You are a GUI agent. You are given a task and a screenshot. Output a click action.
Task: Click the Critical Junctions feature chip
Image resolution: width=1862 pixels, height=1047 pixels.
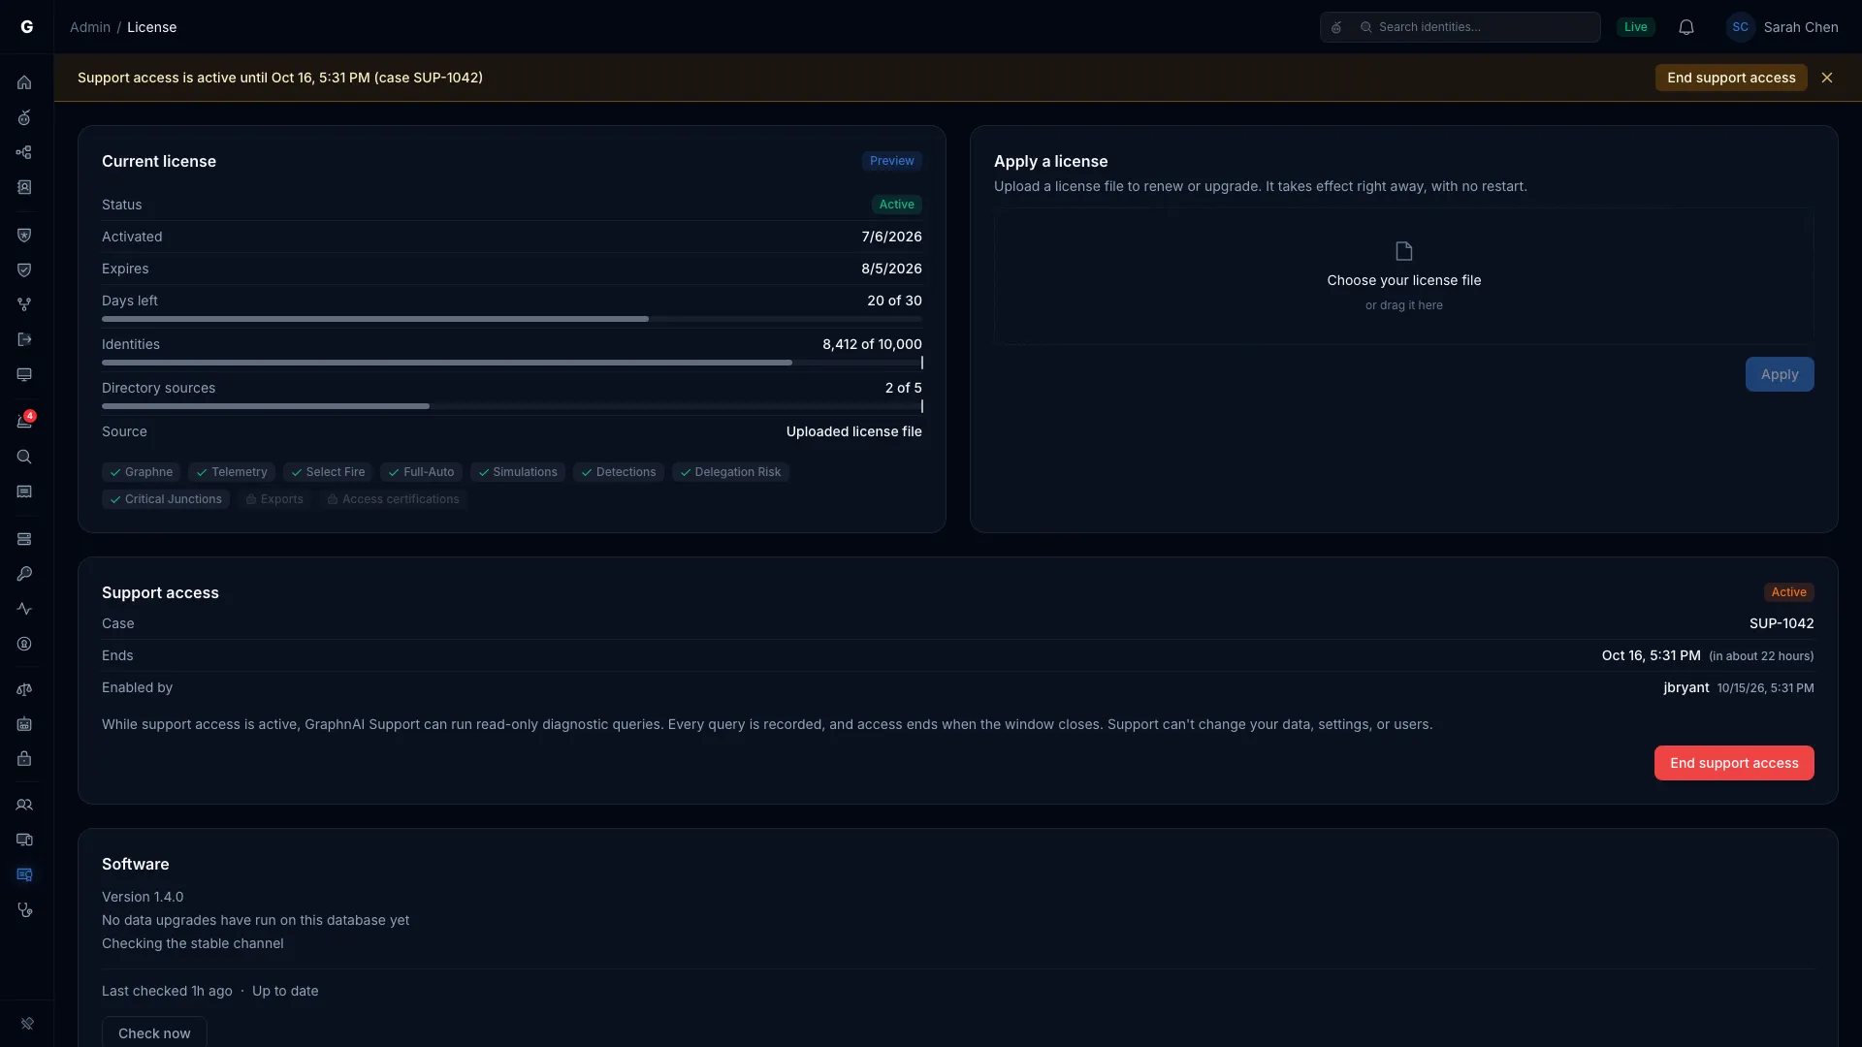(166, 499)
